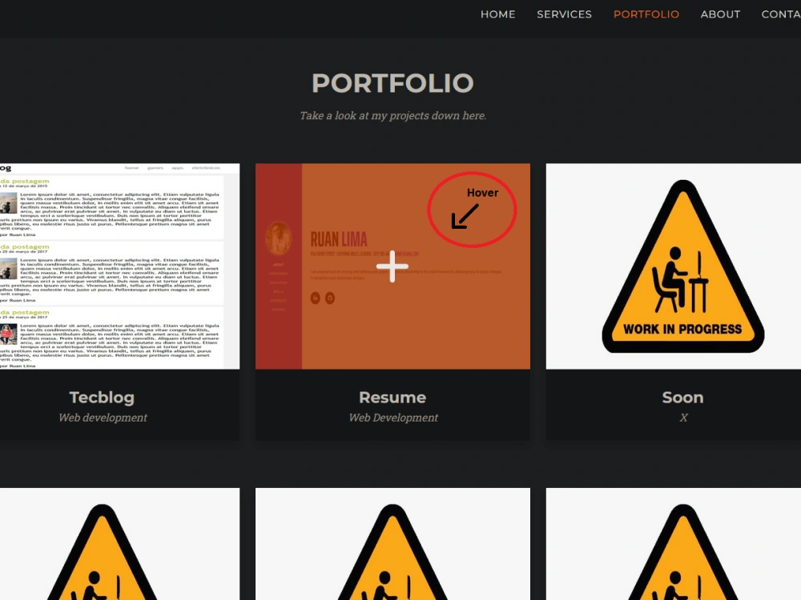Select the 'Web Development' caption under Resume
The width and height of the screenshot is (801, 600).
392,418
